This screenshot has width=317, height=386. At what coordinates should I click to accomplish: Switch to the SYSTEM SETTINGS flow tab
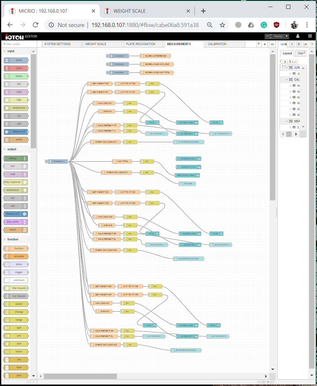(x=62, y=44)
